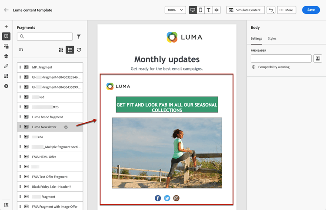Open the Styles tab
The image size is (326, 210).
tap(272, 38)
